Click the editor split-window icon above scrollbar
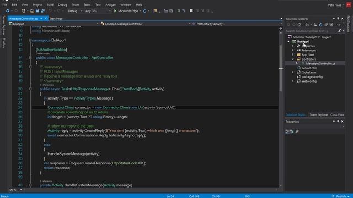This screenshot has width=353, height=198. [x=281, y=29]
